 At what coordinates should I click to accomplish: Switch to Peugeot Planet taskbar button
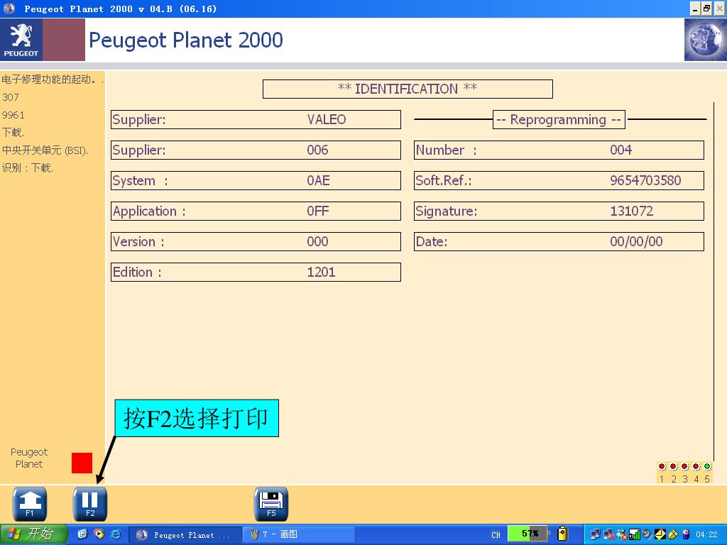185,535
